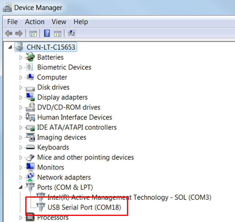Viewport: 235px width, 222px height.
Task: Click the Imaging devices icon
Action: pyautogui.click(x=31, y=137)
